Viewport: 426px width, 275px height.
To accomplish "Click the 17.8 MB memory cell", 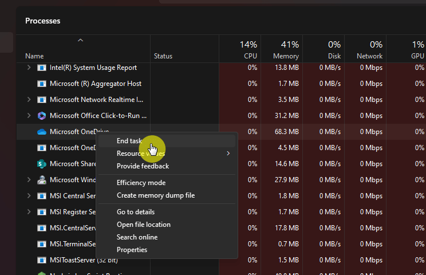I will pos(287,228).
